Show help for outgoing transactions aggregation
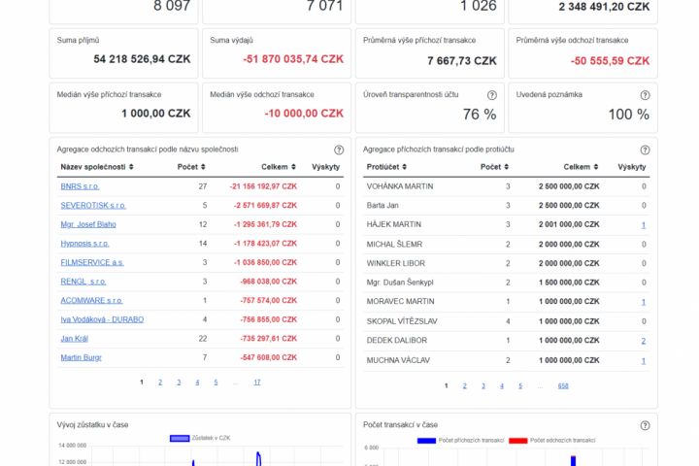This screenshot has height=466, width=699. pyautogui.click(x=339, y=150)
